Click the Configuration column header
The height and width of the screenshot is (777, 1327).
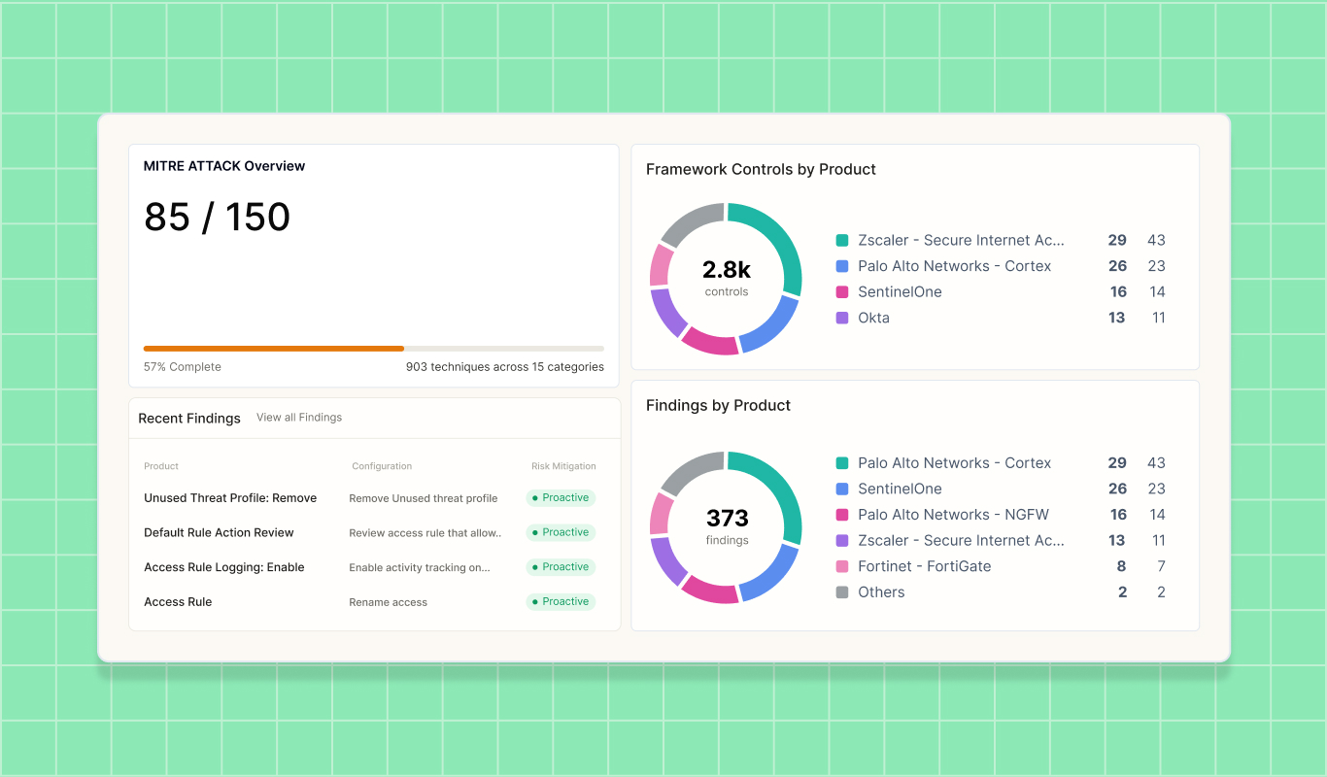[382, 466]
